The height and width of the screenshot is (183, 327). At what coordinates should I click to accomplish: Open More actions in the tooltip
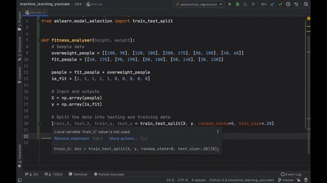(x=123, y=138)
